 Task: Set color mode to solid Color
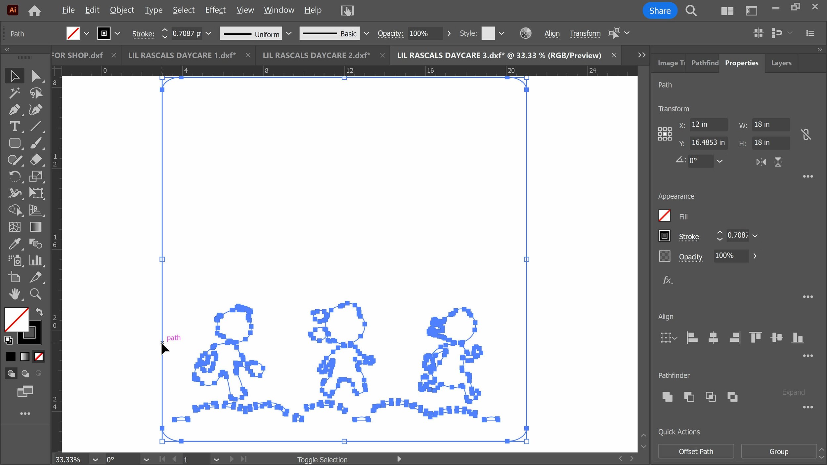pyautogui.click(x=11, y=357)
